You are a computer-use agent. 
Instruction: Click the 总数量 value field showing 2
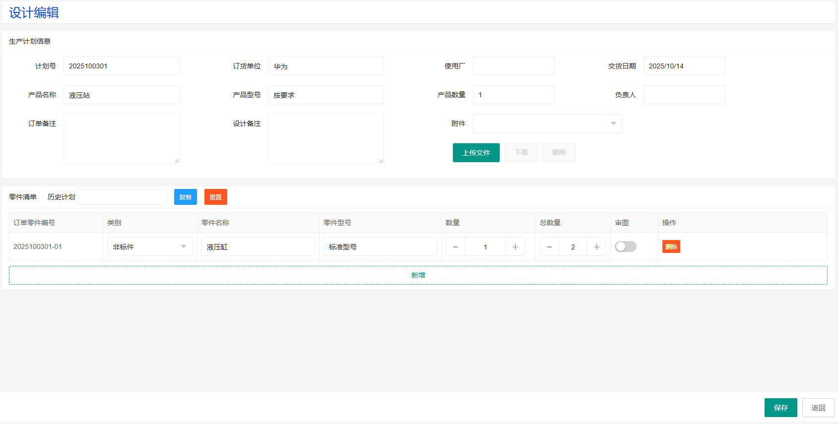[573, 246]
